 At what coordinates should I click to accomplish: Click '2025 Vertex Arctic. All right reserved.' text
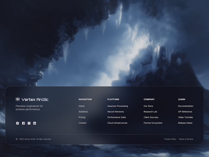(35, 139)
